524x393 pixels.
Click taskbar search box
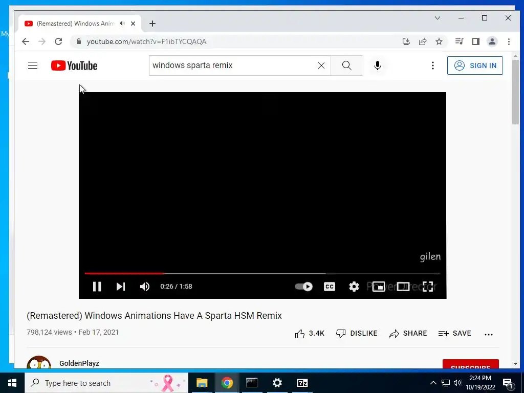click(106, 383)
